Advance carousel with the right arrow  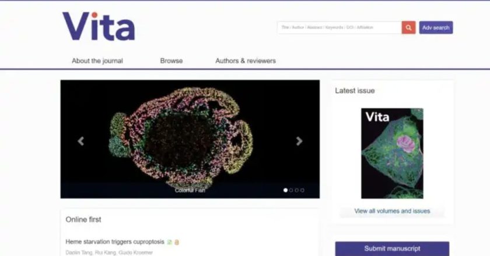299,141
